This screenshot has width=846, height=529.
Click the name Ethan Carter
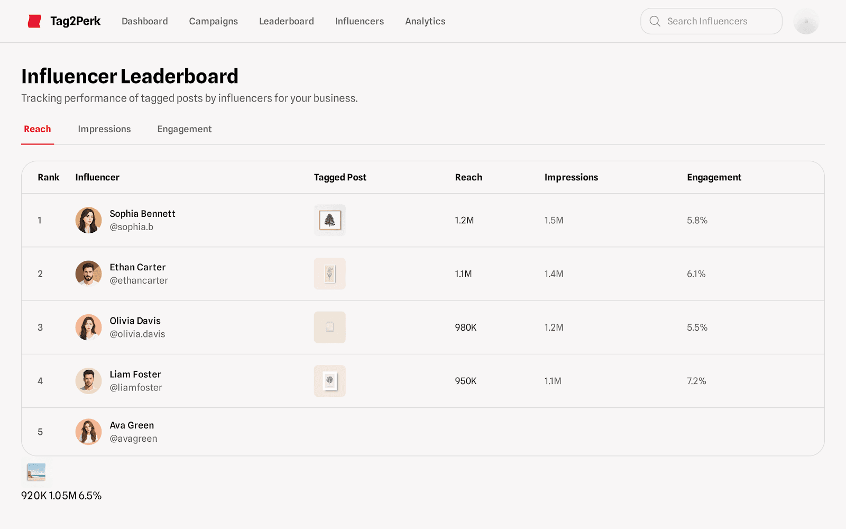point(137,267)
